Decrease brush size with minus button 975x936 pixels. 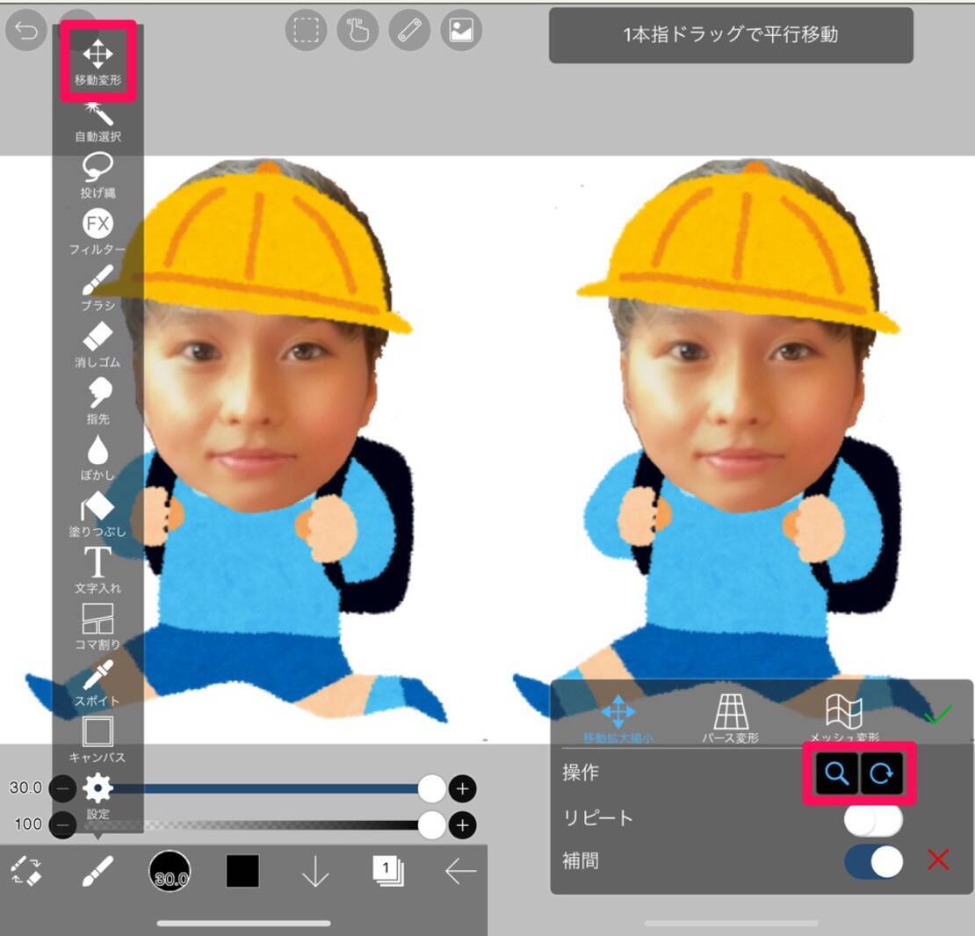[62, 788]
